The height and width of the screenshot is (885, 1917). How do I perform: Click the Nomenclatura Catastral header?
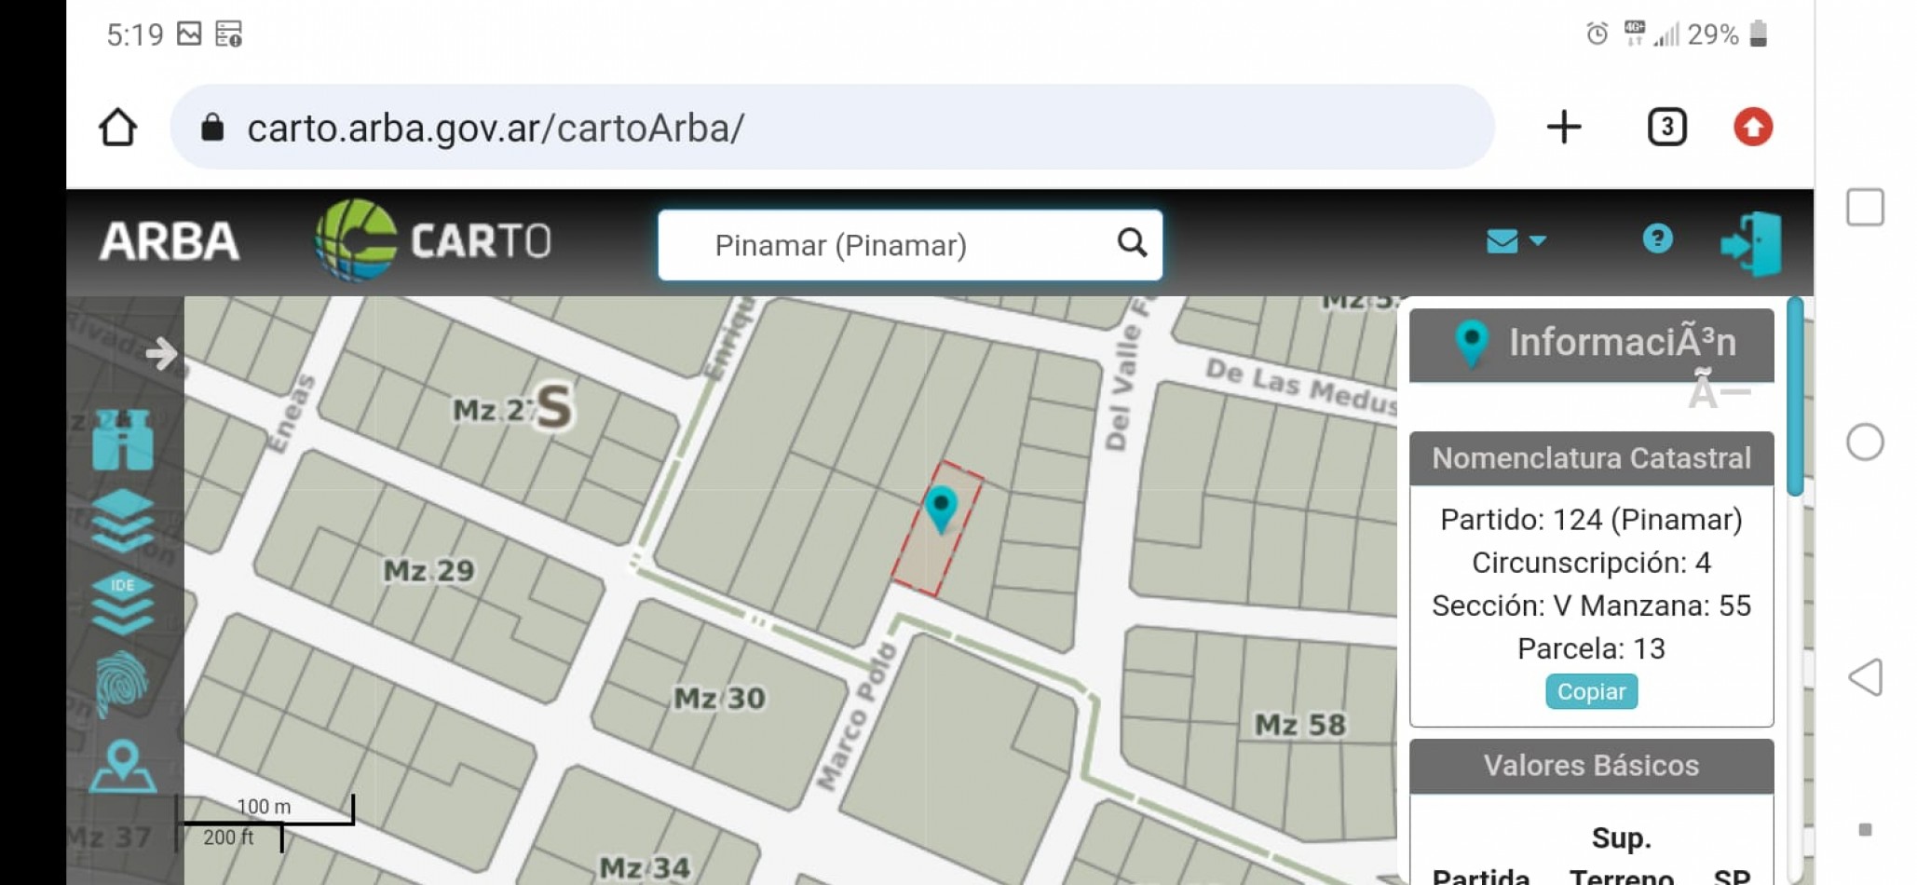pyautogui.click(x=1591, y=458)
